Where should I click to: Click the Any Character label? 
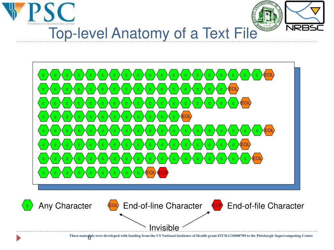click(x=65, y=206)
